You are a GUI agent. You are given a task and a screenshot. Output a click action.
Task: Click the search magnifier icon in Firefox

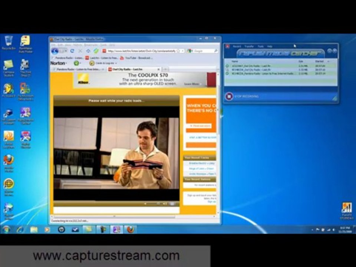point(215,51)
